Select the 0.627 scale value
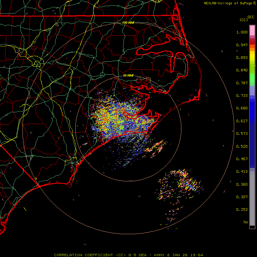Screen dimensions: 257x257 pos(242,121)
